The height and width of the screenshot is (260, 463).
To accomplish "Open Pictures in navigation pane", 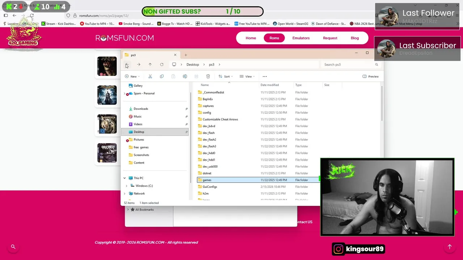I will 139,140.
